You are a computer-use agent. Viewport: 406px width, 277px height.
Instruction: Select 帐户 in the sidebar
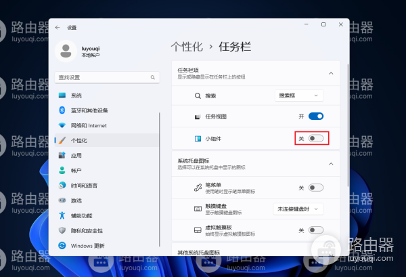tap(107, 171)
